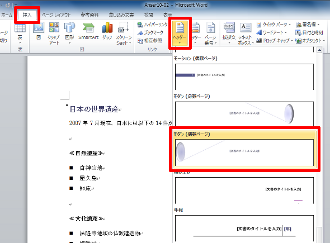
Task: Choose the header thumbnail above 年報
Action: coord(244,190)
